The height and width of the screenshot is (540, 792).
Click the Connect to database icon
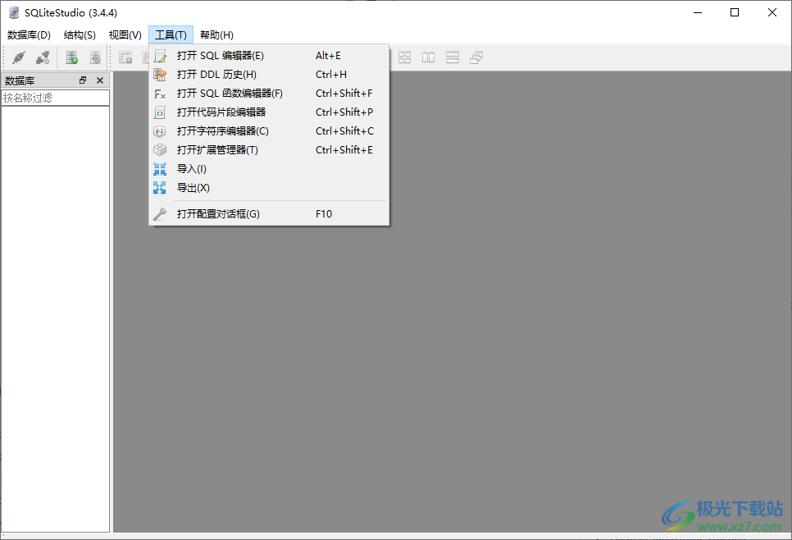pyautogui.click(x=18, y=57)
